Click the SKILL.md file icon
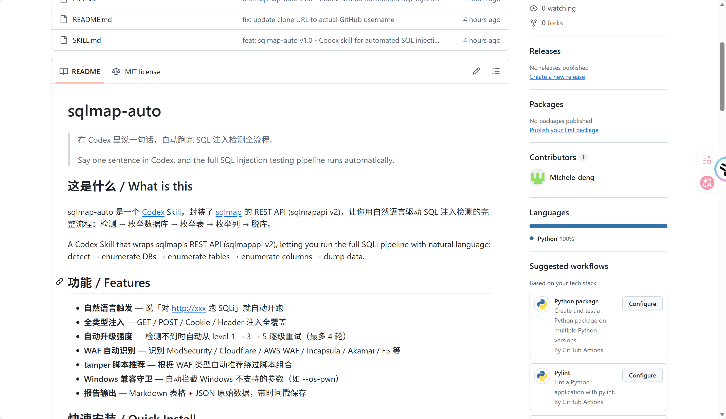 tap(64, 40)
